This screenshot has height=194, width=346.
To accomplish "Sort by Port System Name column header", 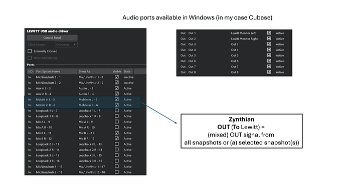I will (x=56, y=71).
